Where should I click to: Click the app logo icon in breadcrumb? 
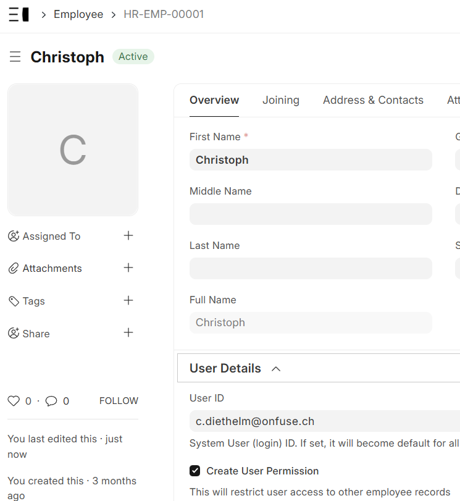[19, 14]
